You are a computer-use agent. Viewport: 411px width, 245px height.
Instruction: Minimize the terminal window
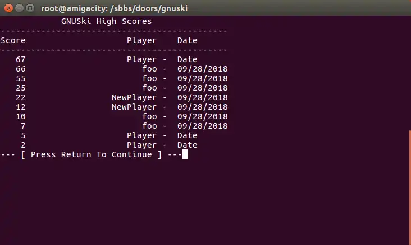click(x=20, y=8)
